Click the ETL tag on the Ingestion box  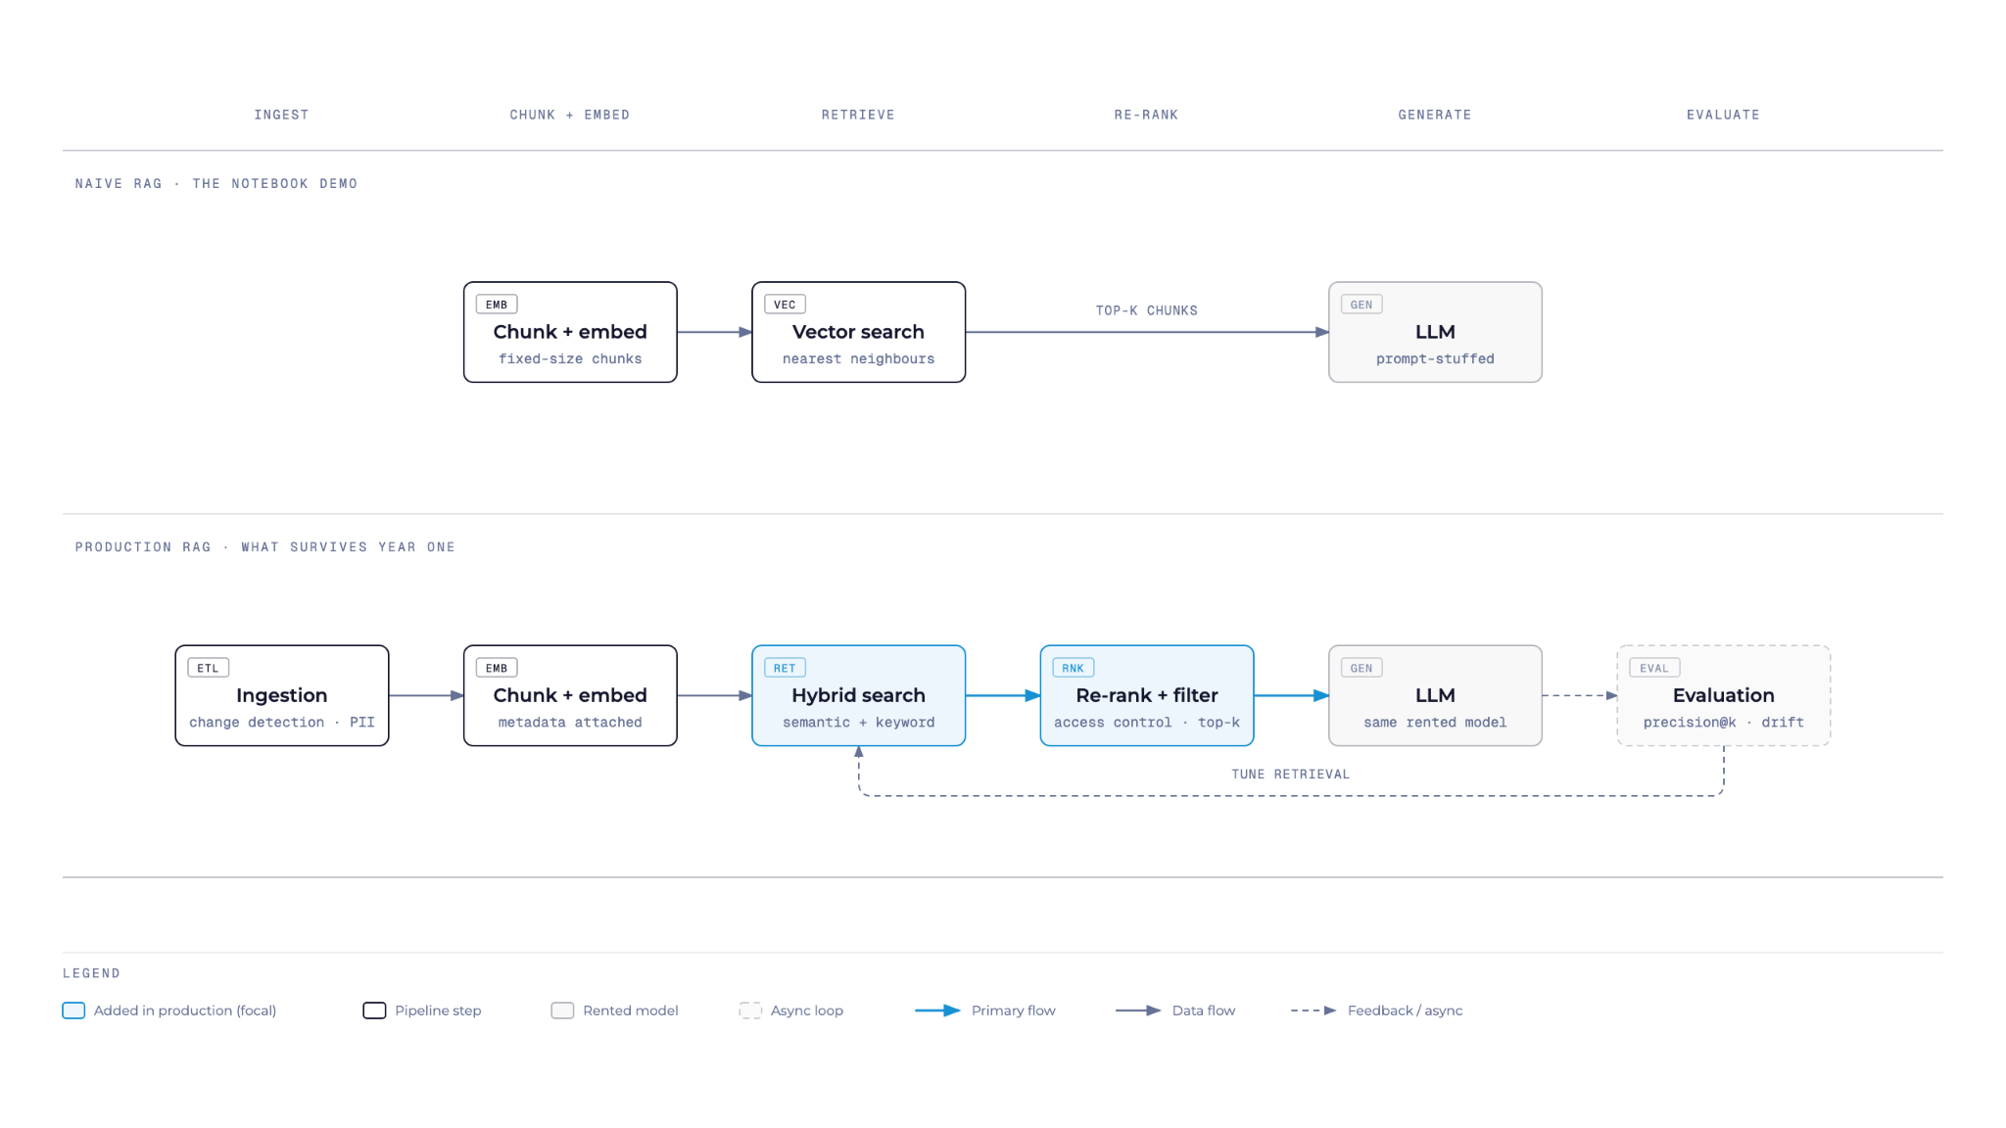pyautogui.click(x=208, y=668)
